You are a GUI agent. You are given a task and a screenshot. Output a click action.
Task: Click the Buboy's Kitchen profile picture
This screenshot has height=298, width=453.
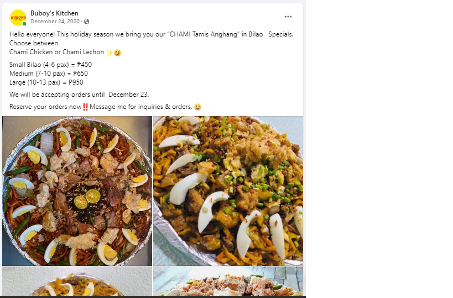tap(18, 17)
